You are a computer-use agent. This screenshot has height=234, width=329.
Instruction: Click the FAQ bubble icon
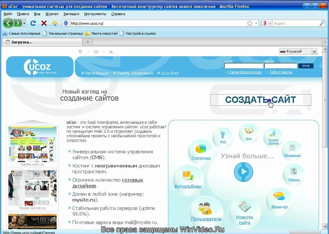[x=223, y=137]
